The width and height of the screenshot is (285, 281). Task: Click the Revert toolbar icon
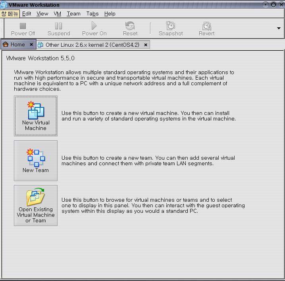tap(207, 26)
